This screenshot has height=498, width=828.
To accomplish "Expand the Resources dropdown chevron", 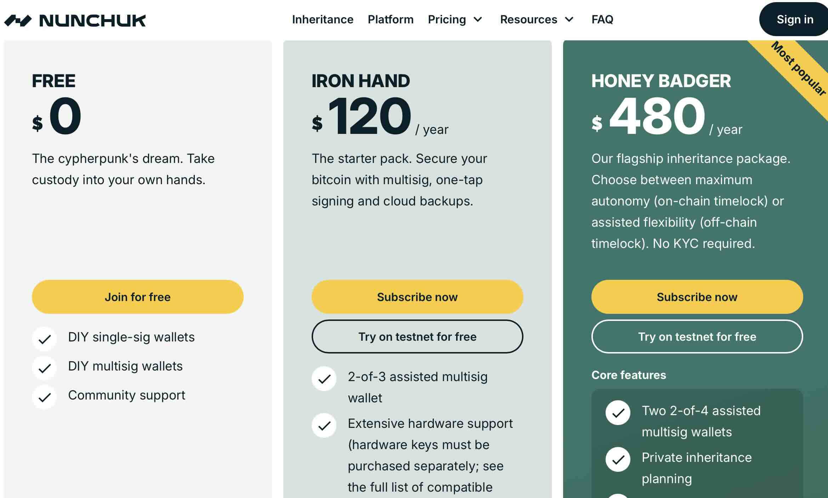I will 569,19.
